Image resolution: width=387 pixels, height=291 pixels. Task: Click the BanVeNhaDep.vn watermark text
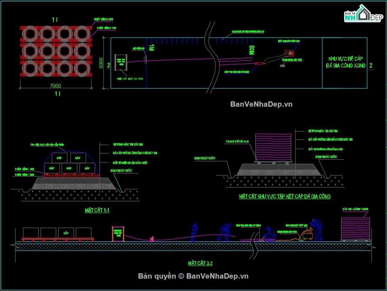261,104
